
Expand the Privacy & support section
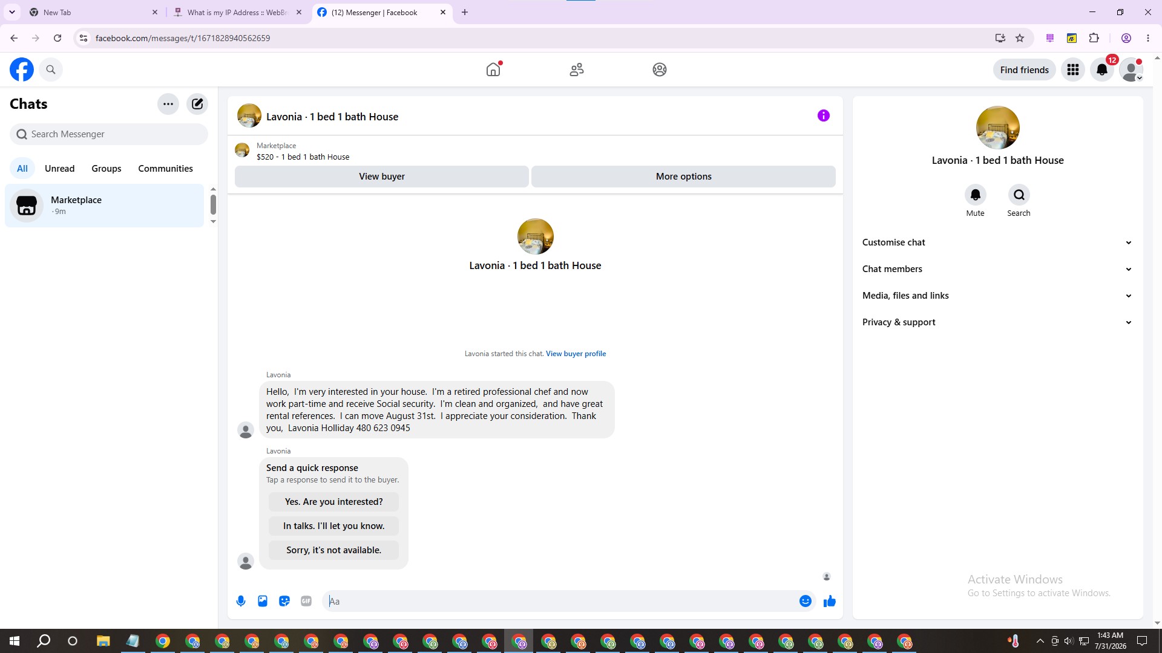997,322
